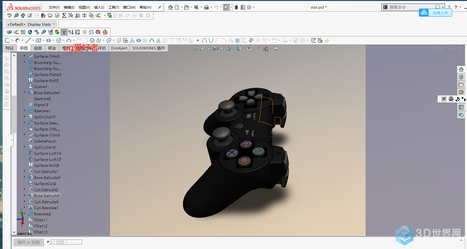The width and height of the screenshot is (467, 249).
Task: Click the feature tree vertical scrollbar thumb
Action: (14, 115)
